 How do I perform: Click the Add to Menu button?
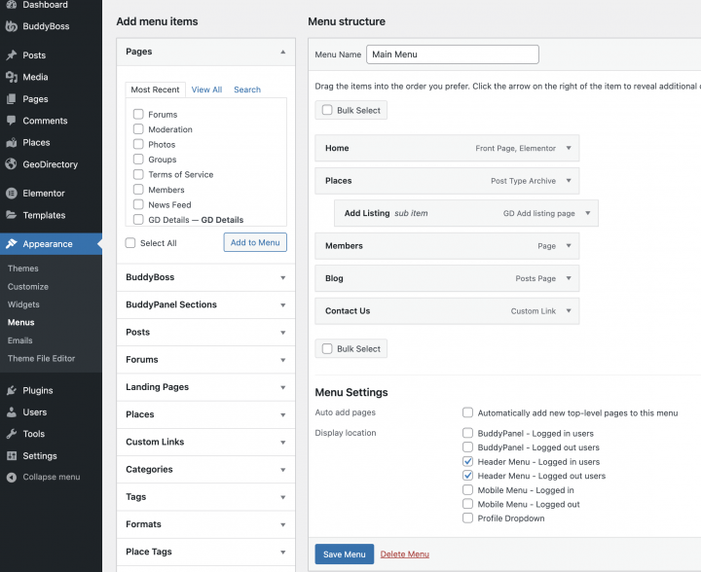click(x=255, y=242)
